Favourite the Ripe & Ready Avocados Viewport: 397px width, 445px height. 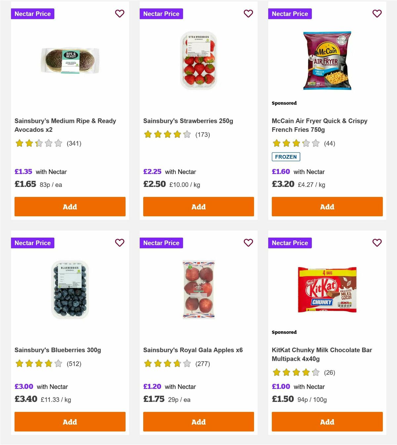pos(119,14)
